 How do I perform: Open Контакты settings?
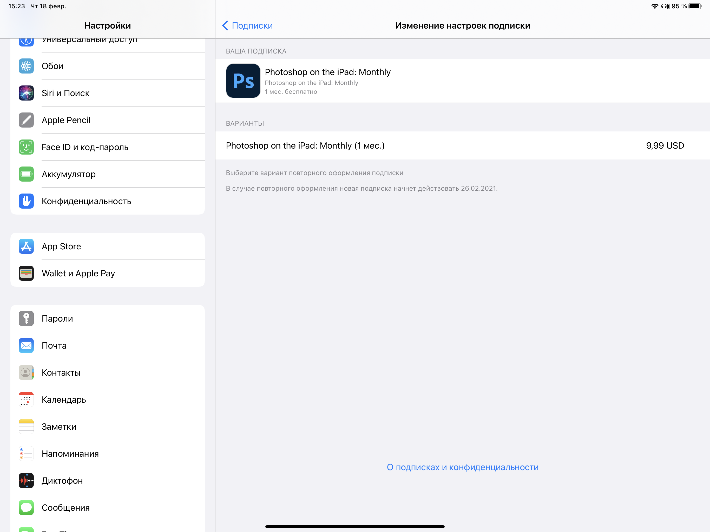coord(108,373)
